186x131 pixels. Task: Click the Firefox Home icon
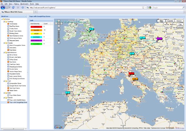(23, 7)
